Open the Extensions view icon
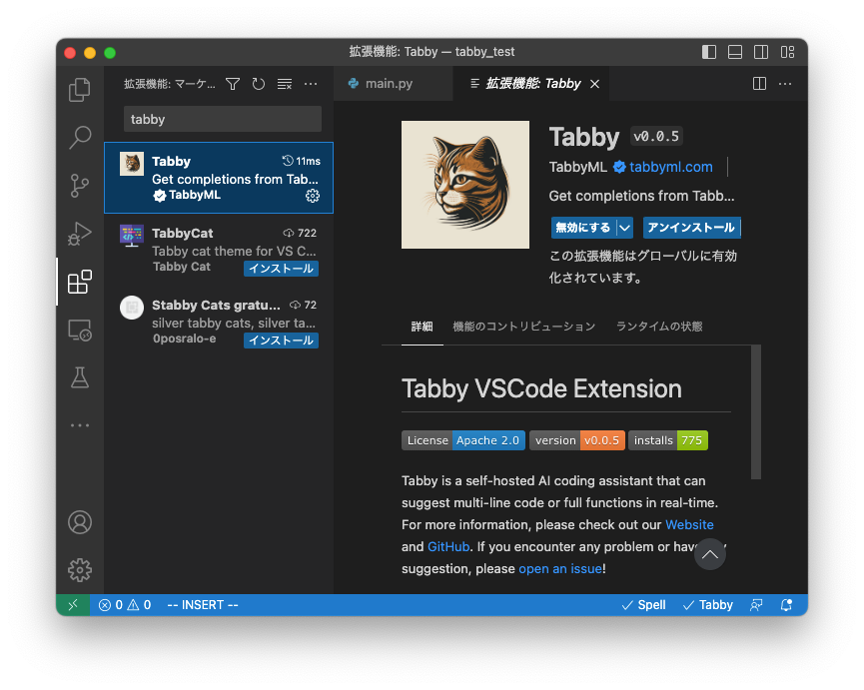The width and height of the screenshot is (864, 690). [x=80, y=282]
